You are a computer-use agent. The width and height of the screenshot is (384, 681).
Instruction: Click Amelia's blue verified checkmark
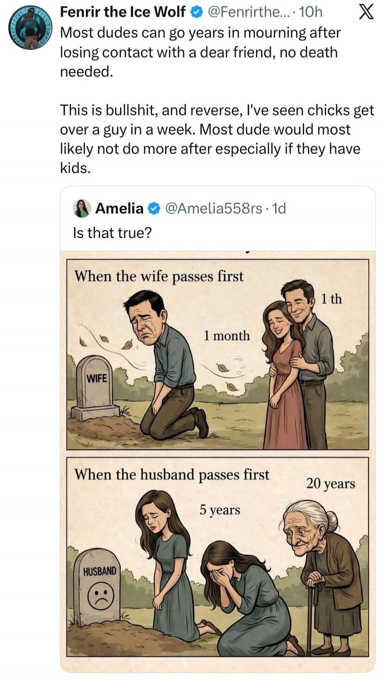tap(154, 209)
